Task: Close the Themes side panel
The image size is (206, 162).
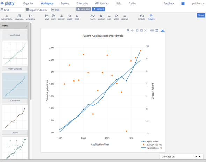Action: pos(27,26)
